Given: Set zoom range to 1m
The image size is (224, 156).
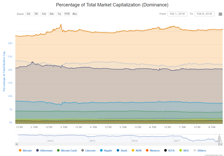Looking at the screenshot, I should click(44, 14).
